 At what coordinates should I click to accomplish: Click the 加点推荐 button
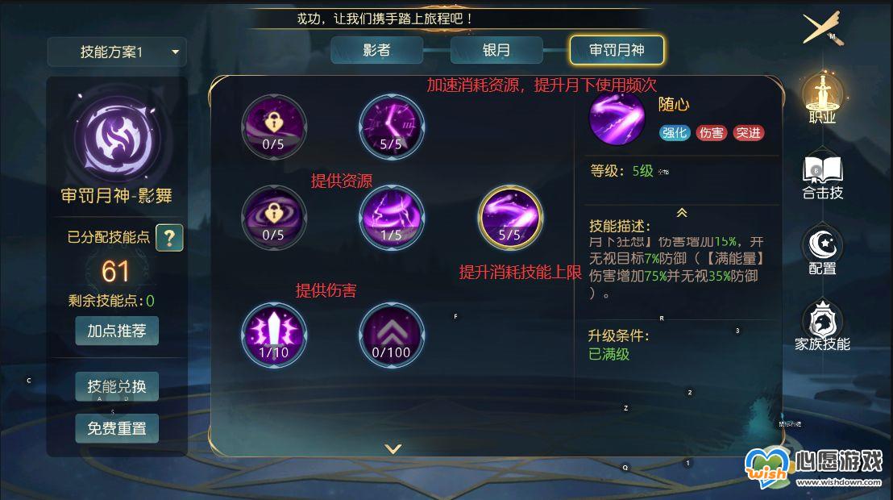(x=117, y=331)
